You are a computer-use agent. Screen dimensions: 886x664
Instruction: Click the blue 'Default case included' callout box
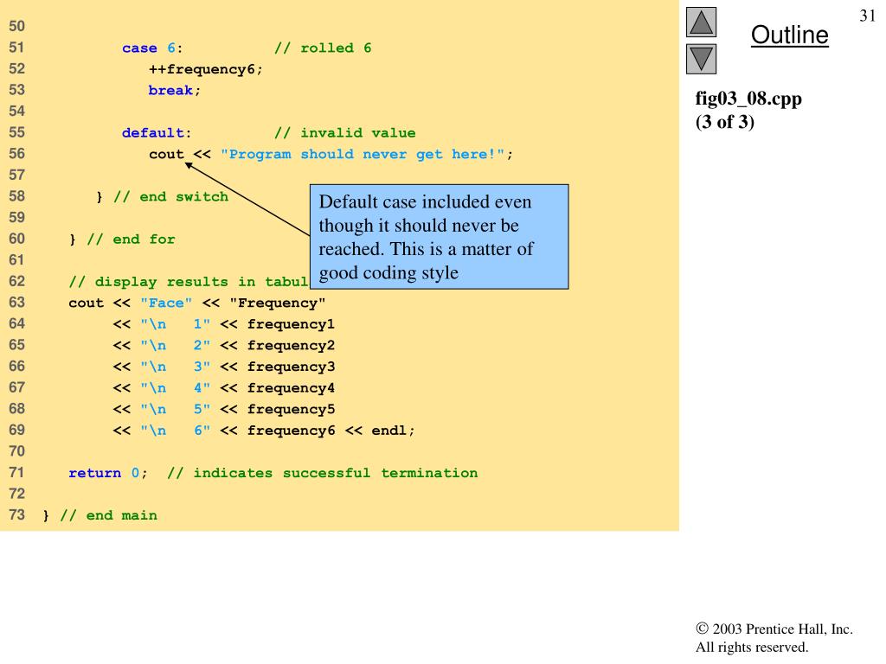point(439,237)
